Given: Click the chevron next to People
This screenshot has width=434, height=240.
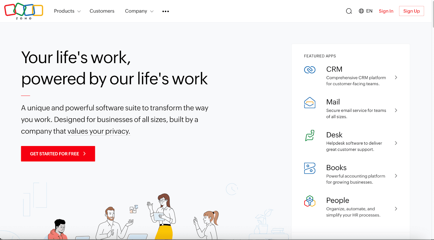Looking at the screenshot, I should click(396, 209).
